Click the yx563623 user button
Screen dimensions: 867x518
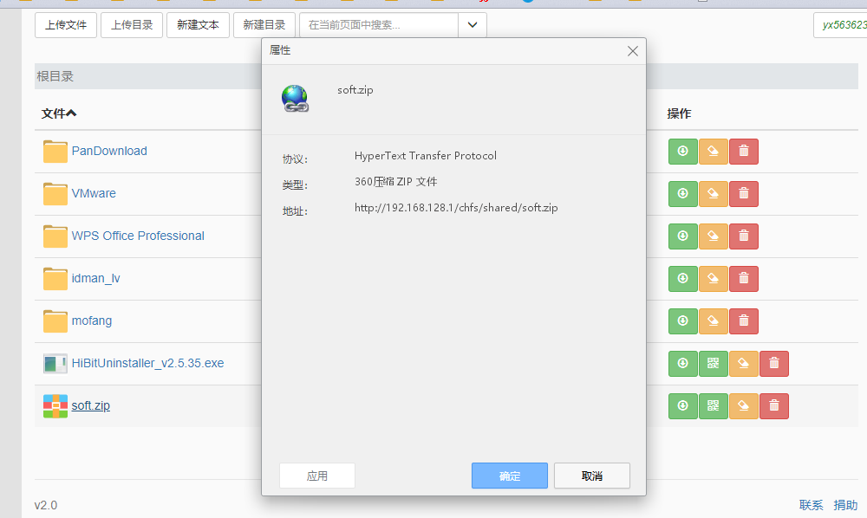[x=842, y=25]
